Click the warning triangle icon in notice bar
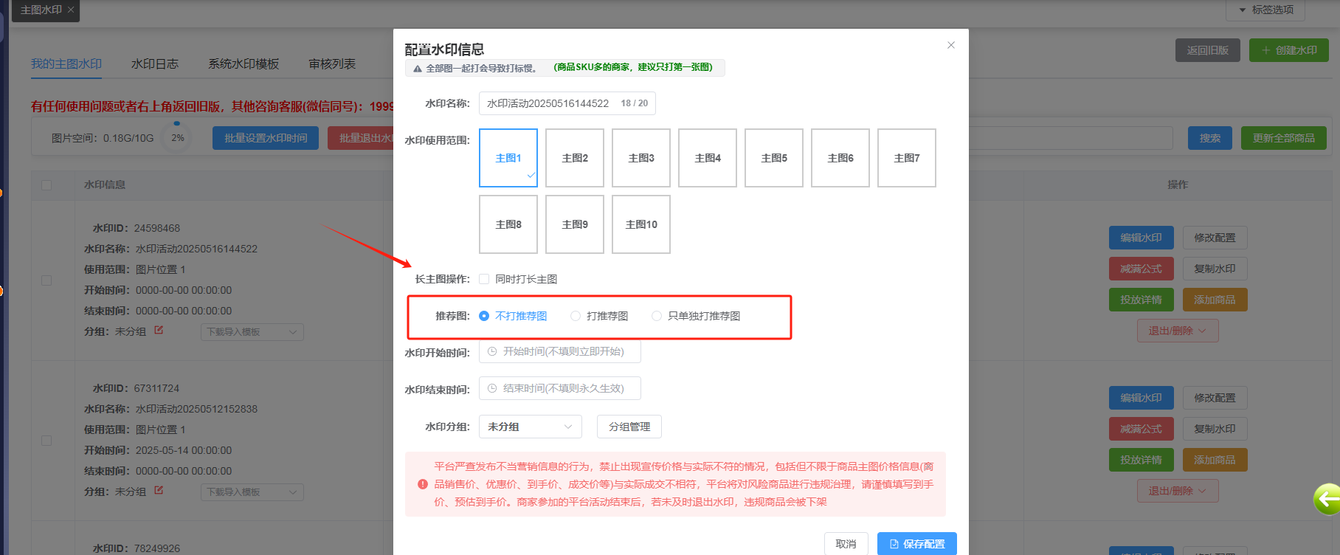 418,69
